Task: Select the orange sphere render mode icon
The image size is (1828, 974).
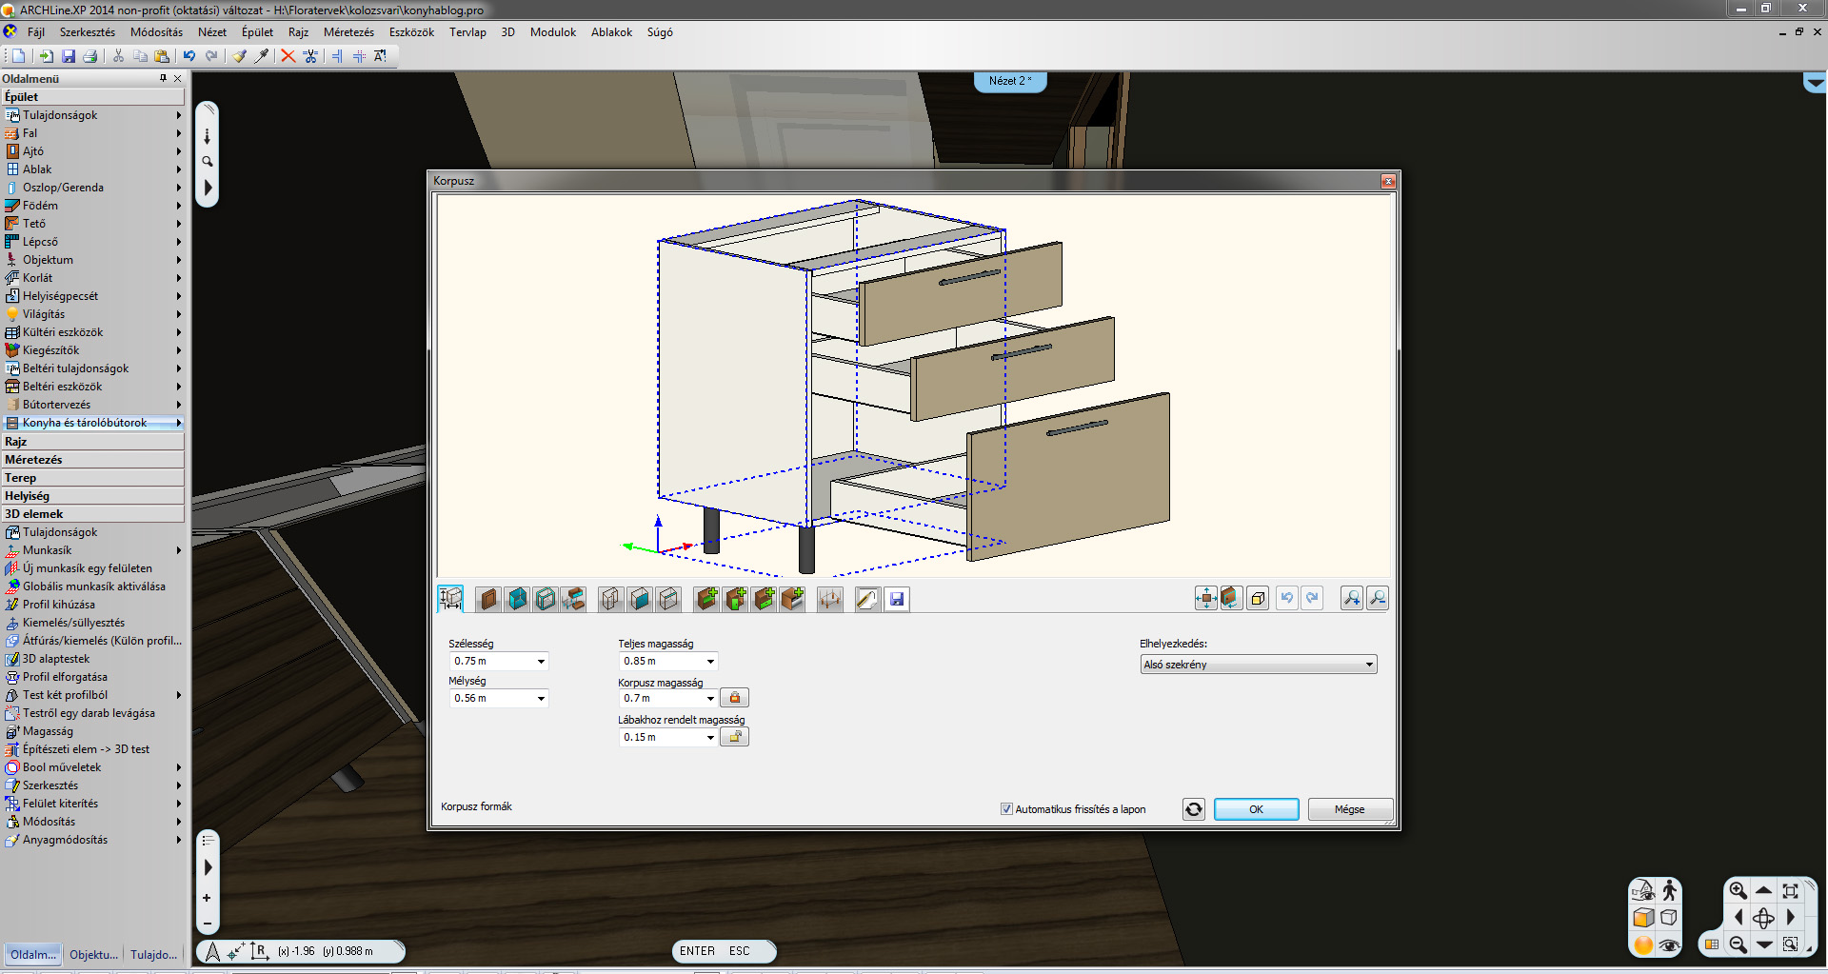Action: point(1643,944)
